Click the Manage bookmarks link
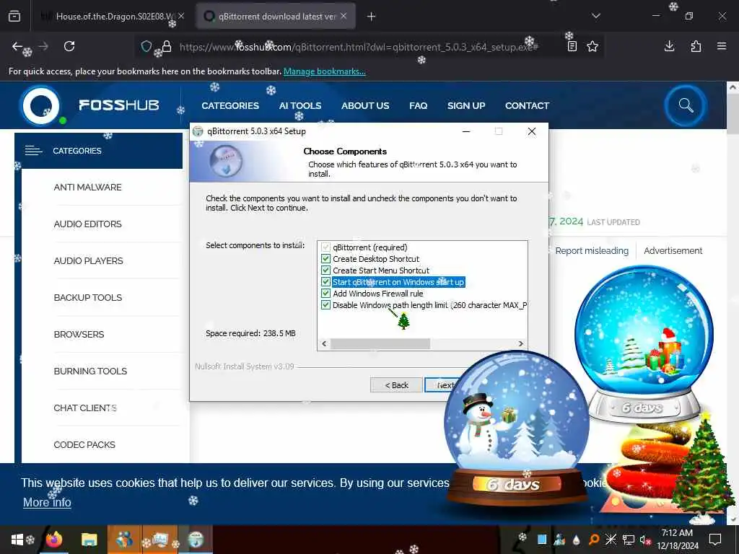The width and height of the screenshot is (739, 554). [x=324, y=71]
